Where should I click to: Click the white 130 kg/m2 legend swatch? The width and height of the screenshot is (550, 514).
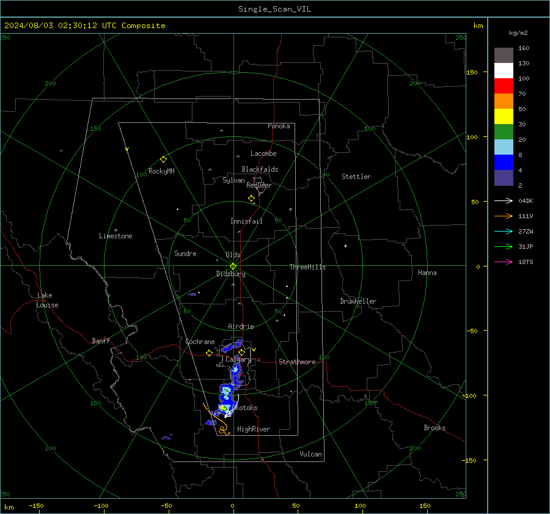click(x=504, y=71)
